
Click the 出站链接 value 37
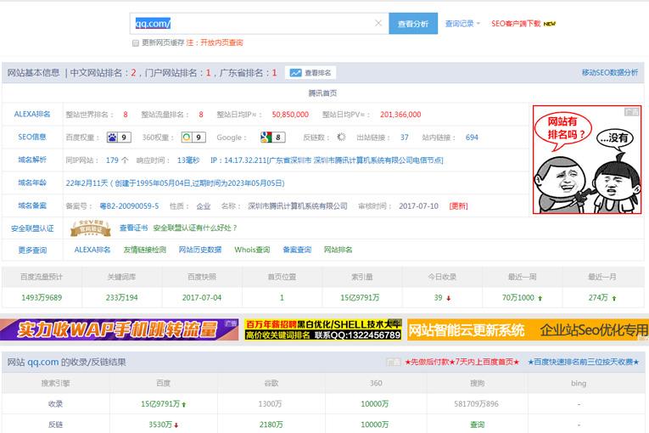405,138
